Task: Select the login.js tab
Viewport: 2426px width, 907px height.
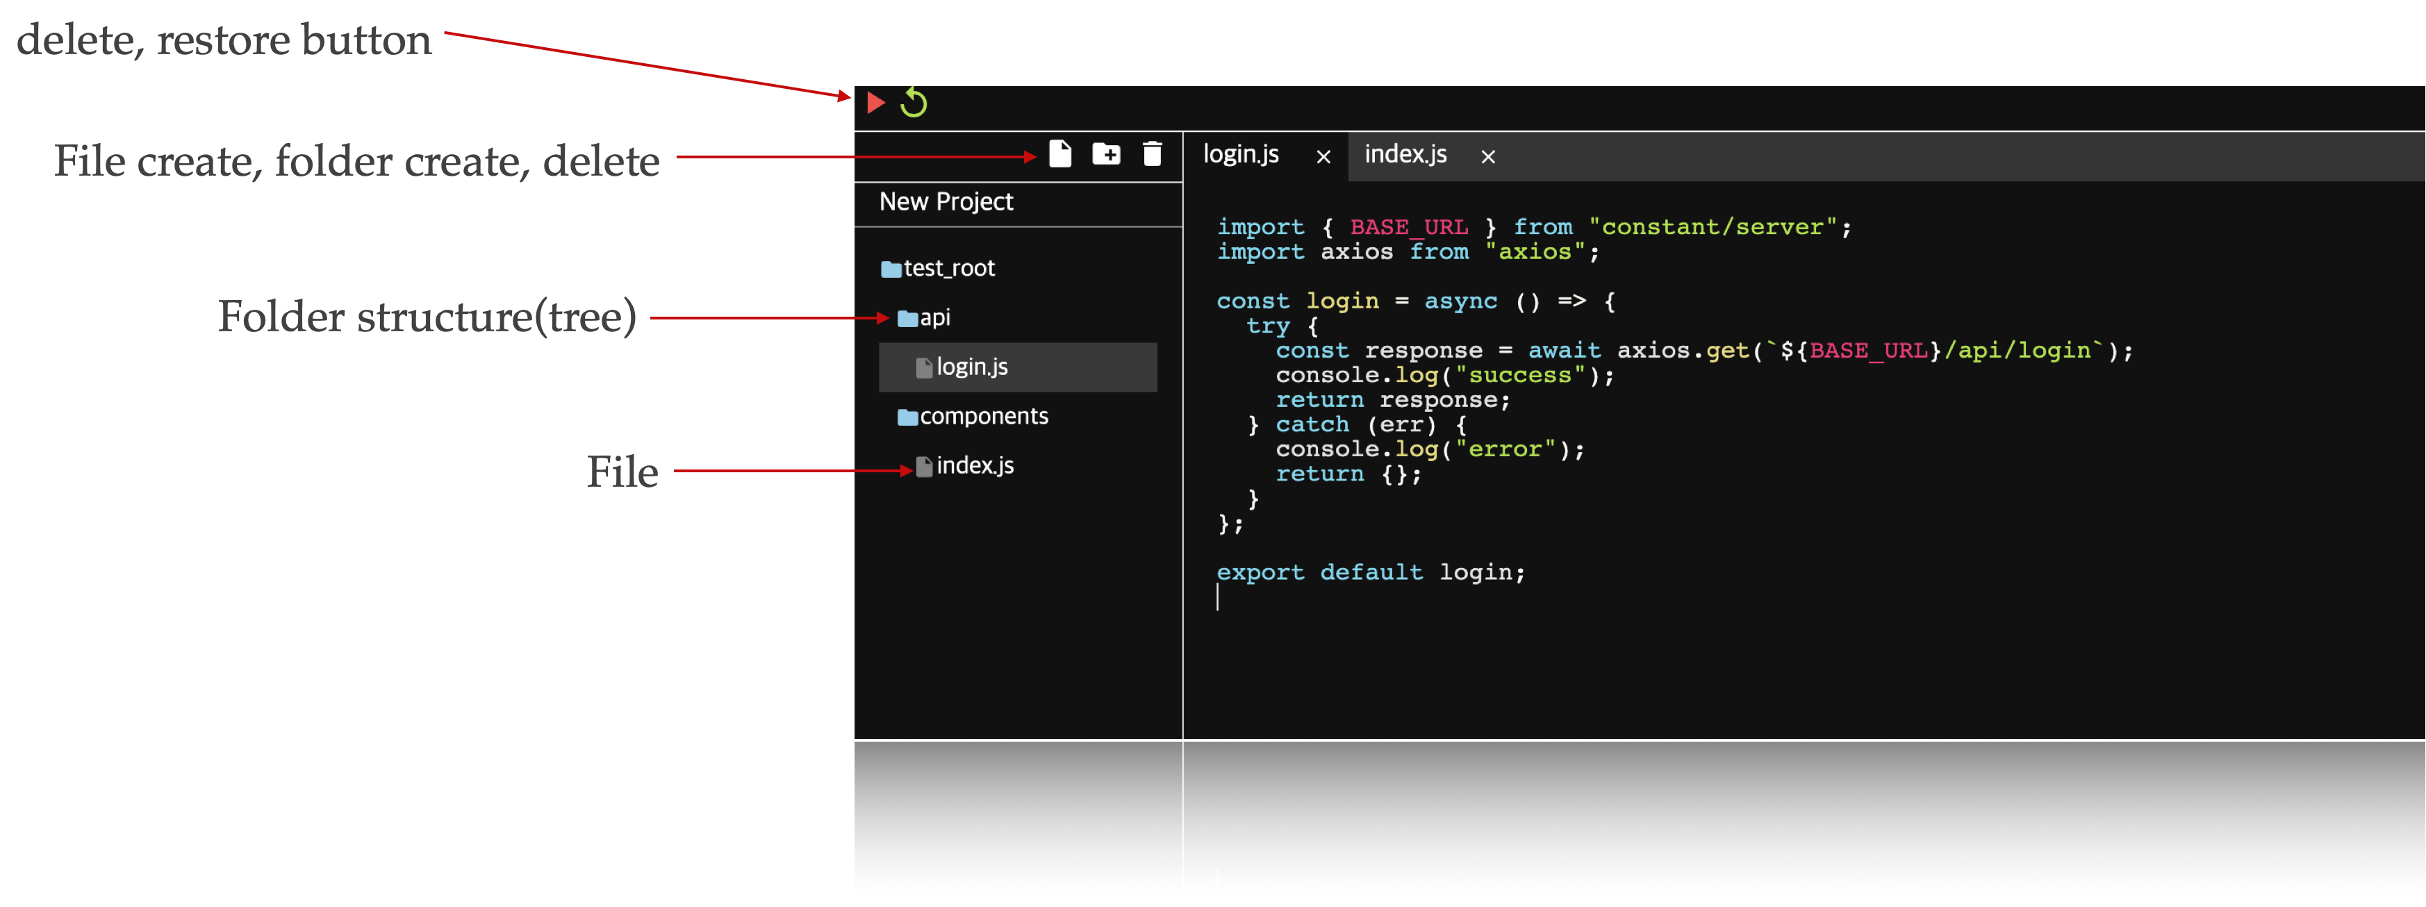Action: tap(1241, 154)
